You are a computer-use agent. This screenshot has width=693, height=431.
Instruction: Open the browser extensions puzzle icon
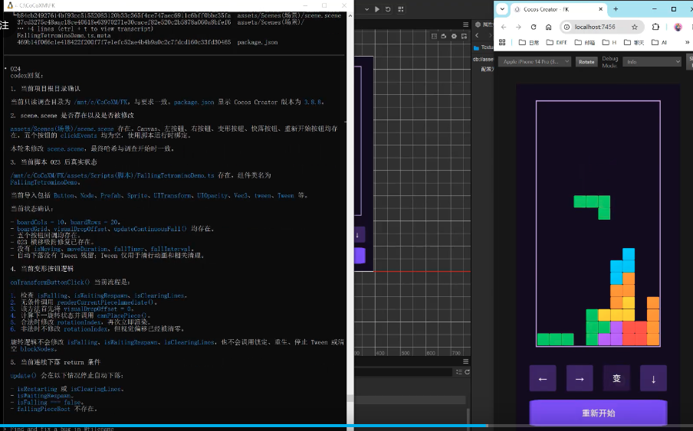[x=655, y=27]
